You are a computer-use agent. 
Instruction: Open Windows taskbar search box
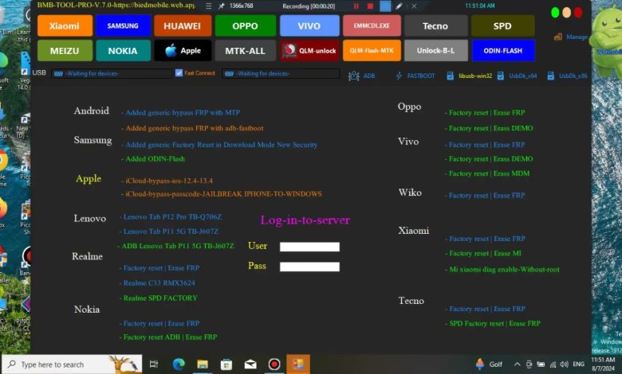click(x=72, y=364)
